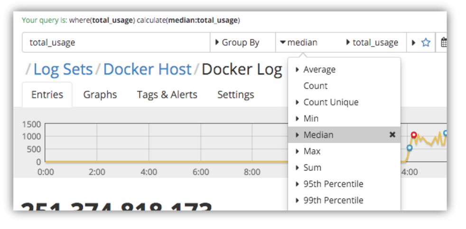Choose Average from the function menu
Viewport: 466px width, 229px height.
319,70
